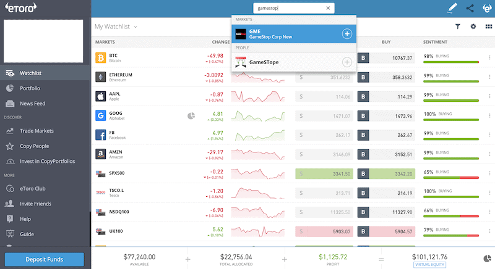Viewport: 495px width, 269px height.
Task: Open the pencil write-post icon
Action: point(452,8)
